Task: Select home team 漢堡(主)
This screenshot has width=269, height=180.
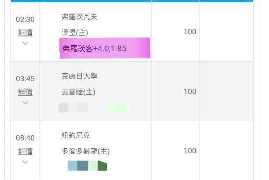Action: [75, 32]
